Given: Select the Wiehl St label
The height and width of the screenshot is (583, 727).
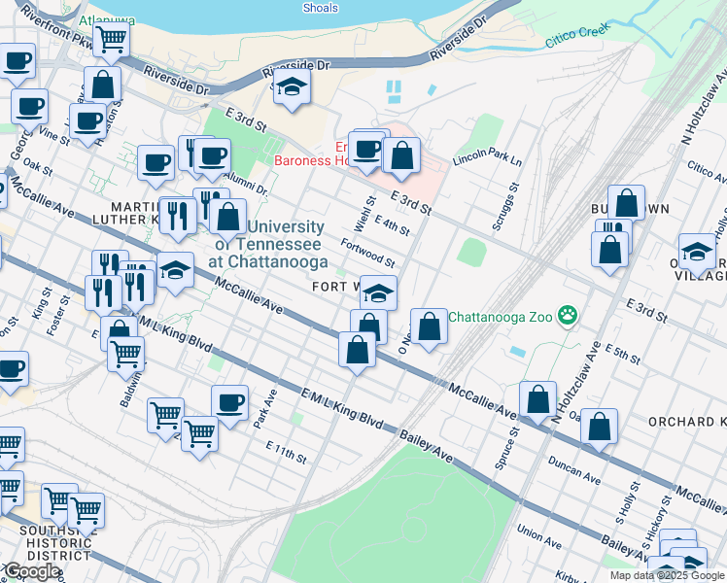Looking at the screenshot, I should click(364, 214).
